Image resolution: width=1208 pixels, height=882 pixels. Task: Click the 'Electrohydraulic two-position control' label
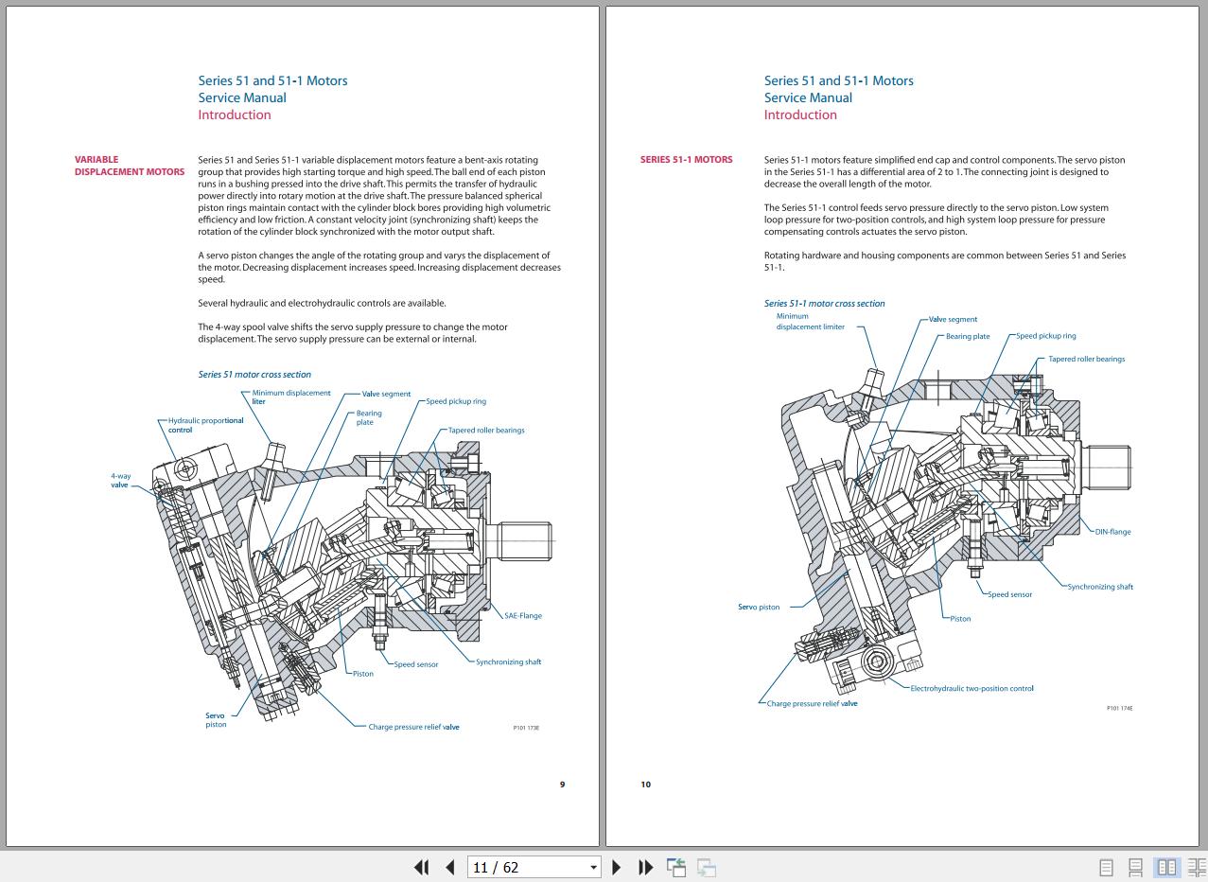pyautogui.click(x=972, y=689)
